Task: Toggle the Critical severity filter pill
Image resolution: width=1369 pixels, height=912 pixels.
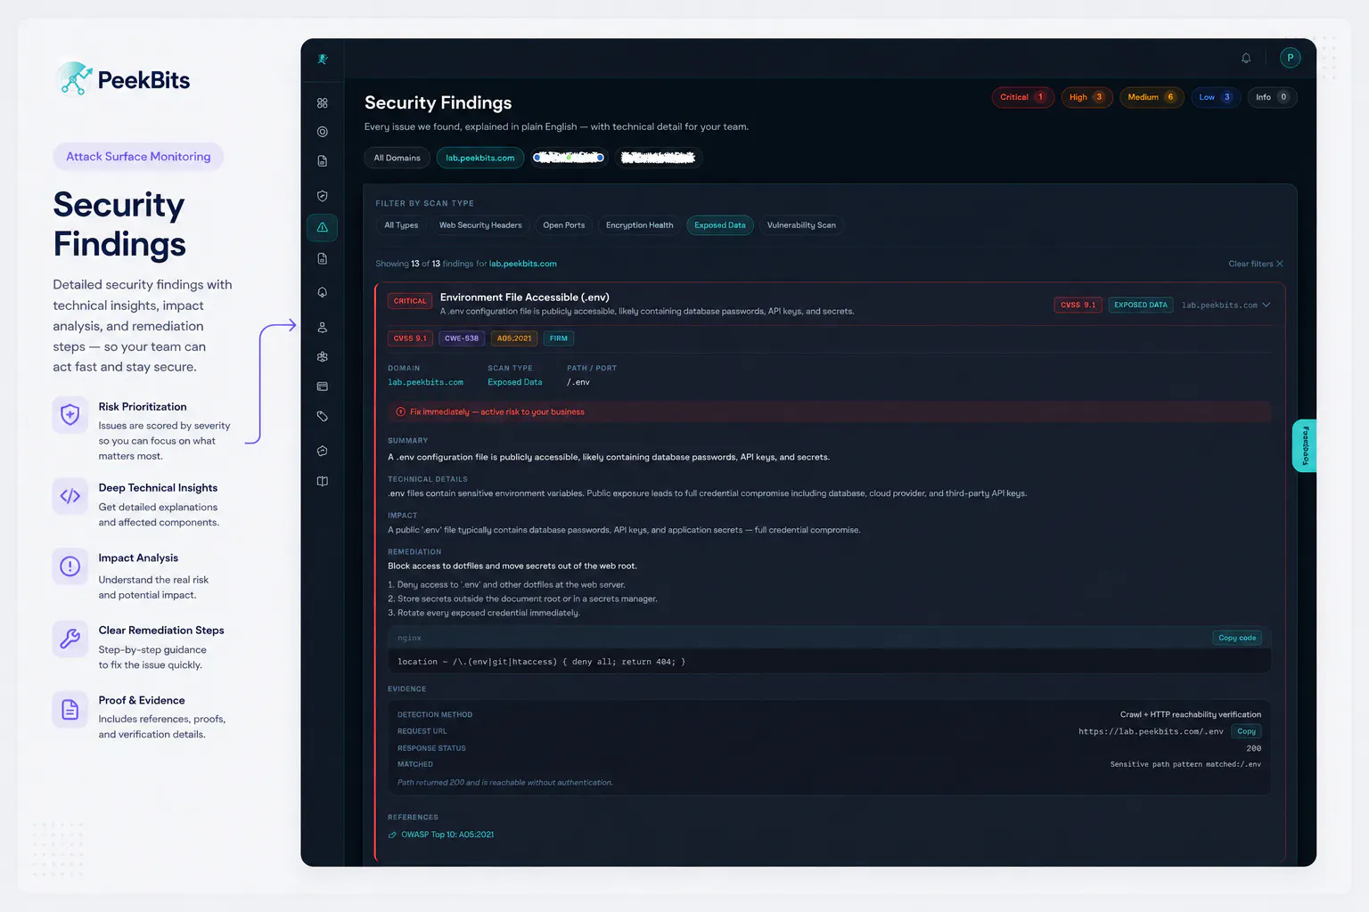Action: [1023, 97]
